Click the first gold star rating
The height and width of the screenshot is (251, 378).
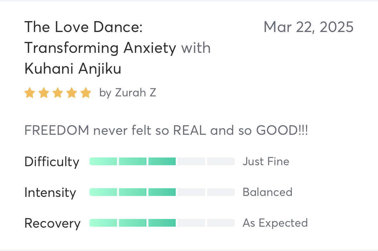29,93
